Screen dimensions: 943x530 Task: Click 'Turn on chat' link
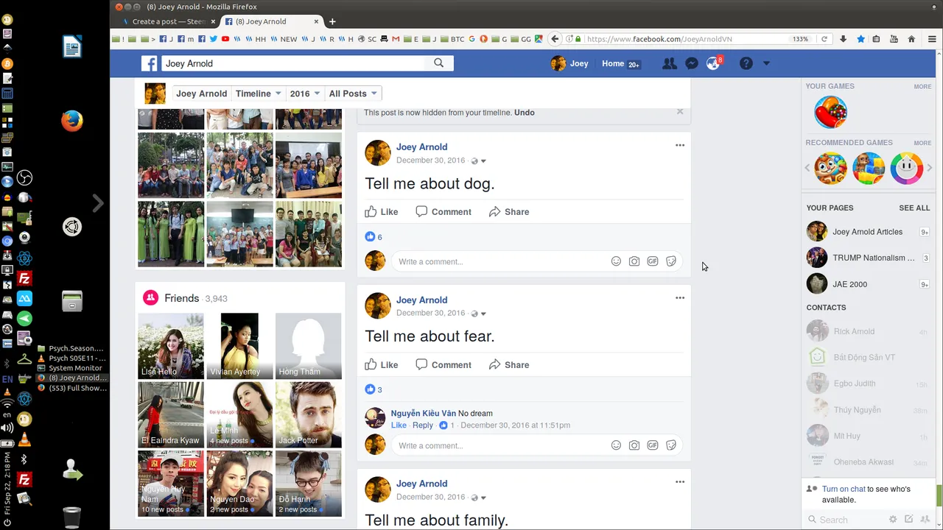click(x=844, y=489)
